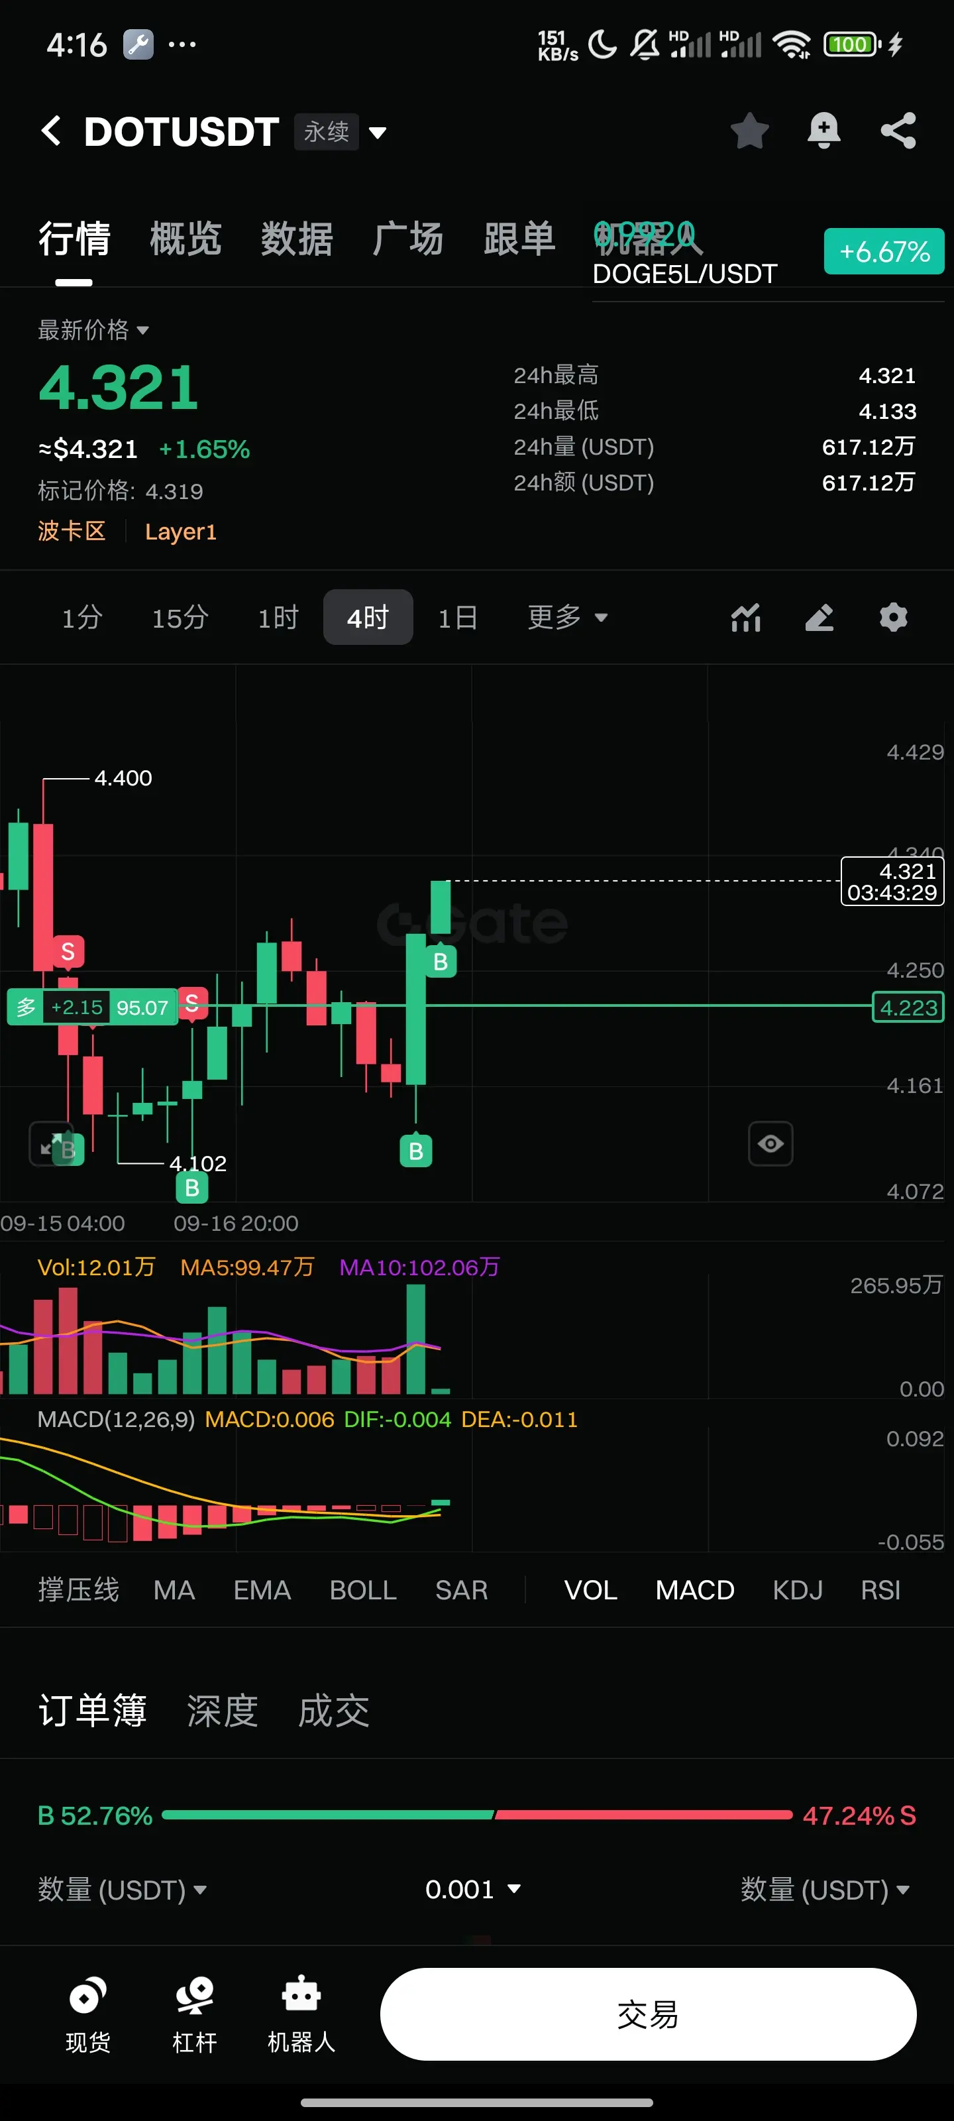Tap the Vol:12.01万 volume label

[x=96, y=1267]
